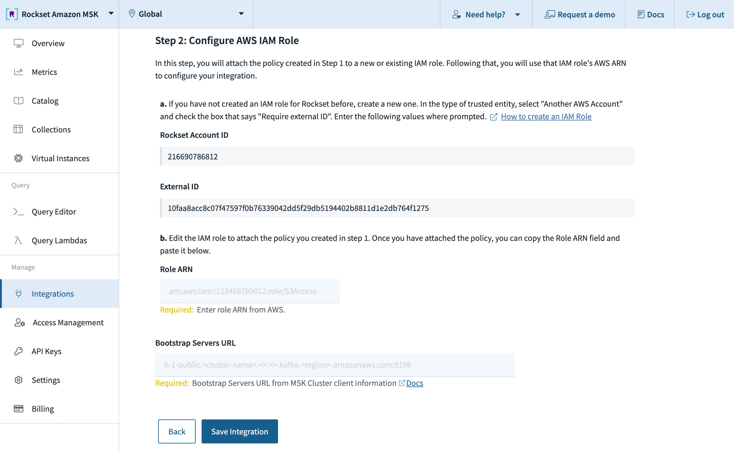Click the Query Lambdas lambda icon

tap(18, 240)
